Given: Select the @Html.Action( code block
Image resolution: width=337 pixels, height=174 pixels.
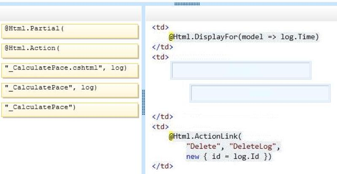Looking at the screenshot, I should pyautogui.click(x=70, y=51).
